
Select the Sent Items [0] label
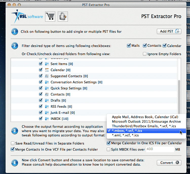click(62, 64)
